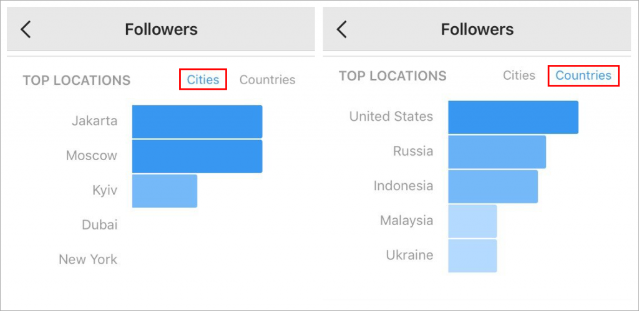Click the United States bar
The height and width of the screenshot is (311, 639).
point(514,117)
